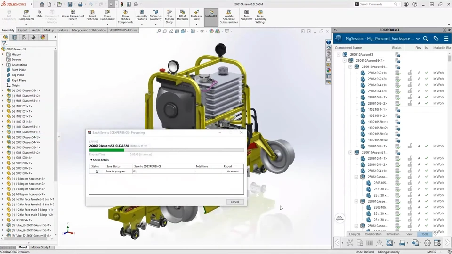Toggle lock on 25061065<2> row
This screenshot has height=254, width=452.
(x=410, y=103)
